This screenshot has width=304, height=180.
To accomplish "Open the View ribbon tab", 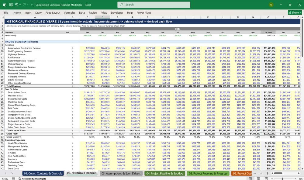I will point(104,12).
